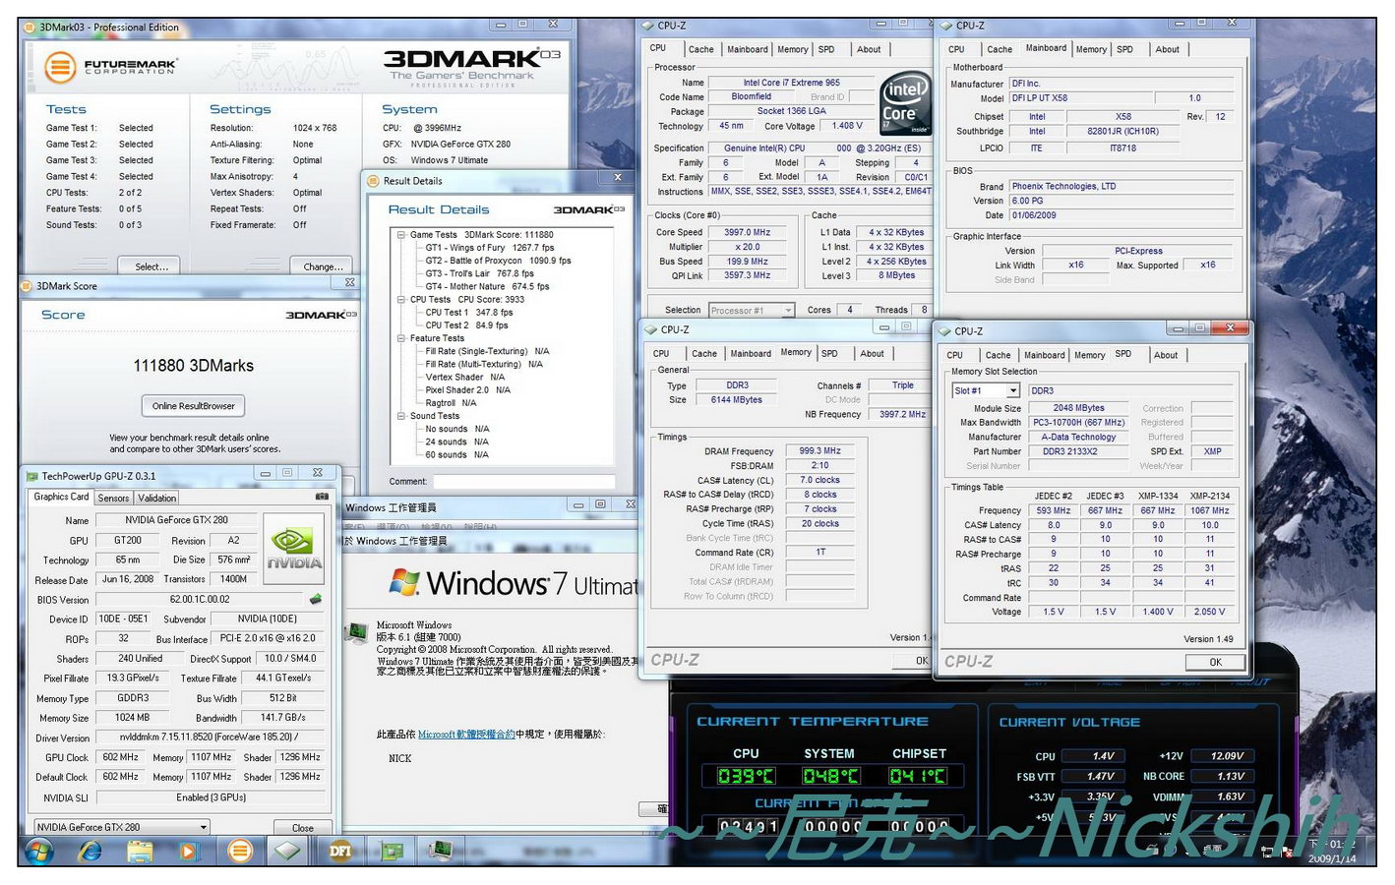This screenshot has width=1395, height=885.
Task: Collapse the Sound Tests tree node
Action: (401, 416)
